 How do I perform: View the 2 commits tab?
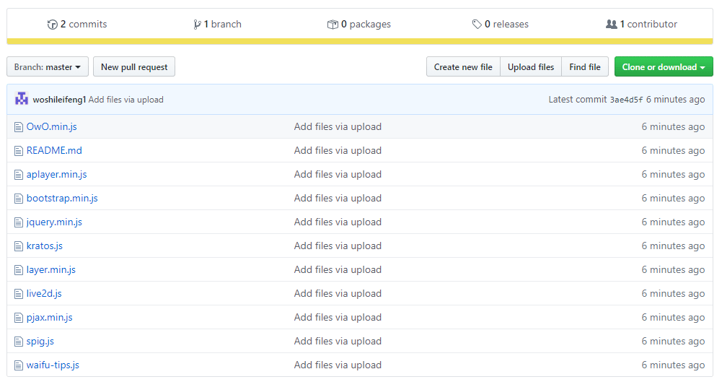pyautogui.click(x=77, y=25)
